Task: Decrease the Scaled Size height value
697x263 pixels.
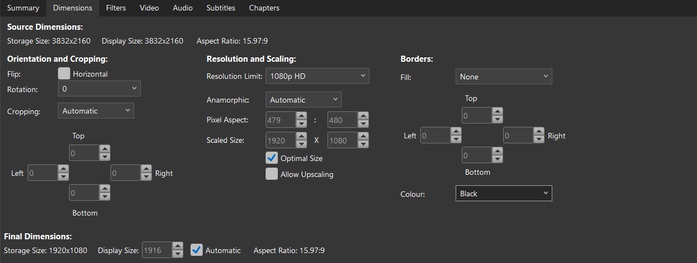Action: pos(363,144)
